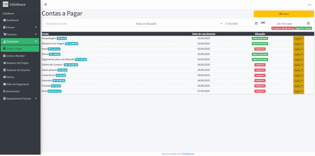Follow the GSSoftware footer link
The width and height of the screenshot is (315, 156).
click(x=187, y=154)
